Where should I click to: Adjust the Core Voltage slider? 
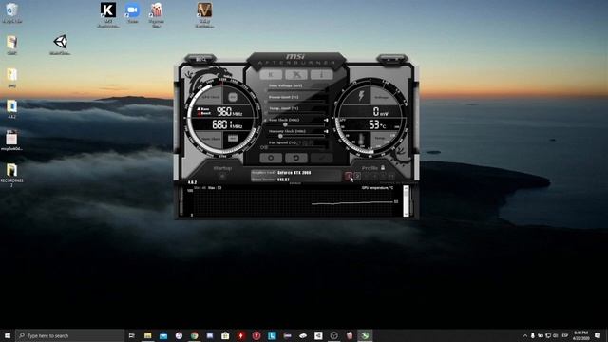296,91
